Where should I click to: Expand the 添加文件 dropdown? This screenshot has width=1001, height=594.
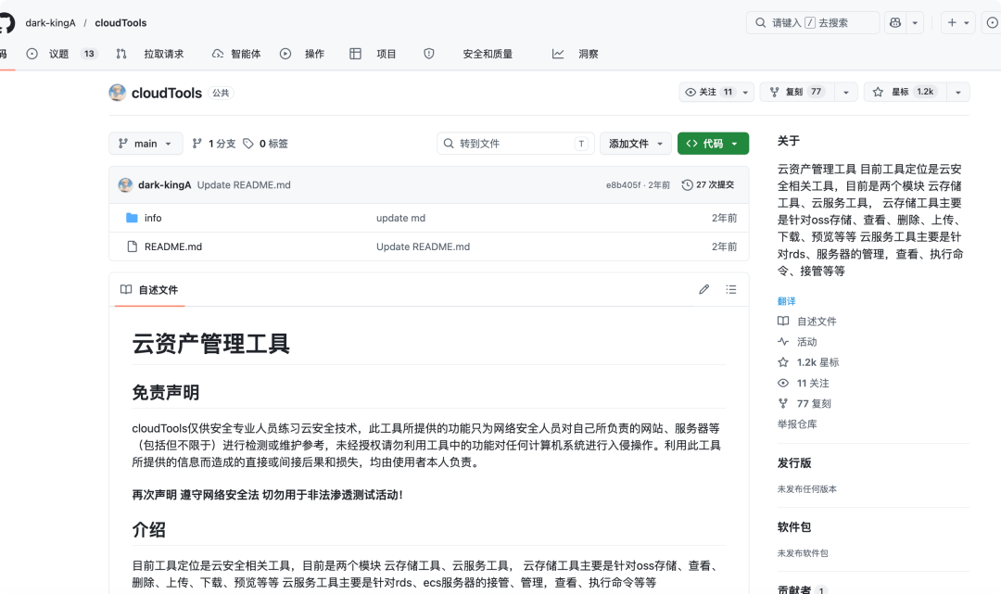coord(635,144)
